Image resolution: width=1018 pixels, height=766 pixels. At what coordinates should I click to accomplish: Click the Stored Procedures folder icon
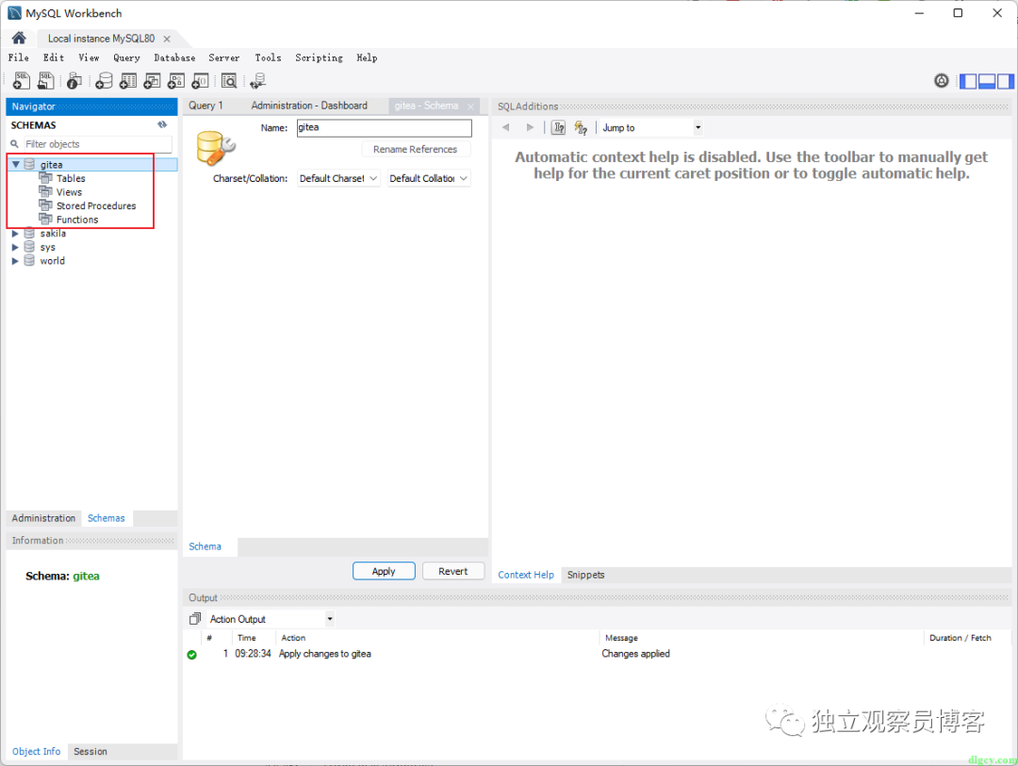coord(45,205)
